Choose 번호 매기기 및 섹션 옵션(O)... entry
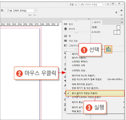This screenshot has height=120, width=126. point(86,88)
